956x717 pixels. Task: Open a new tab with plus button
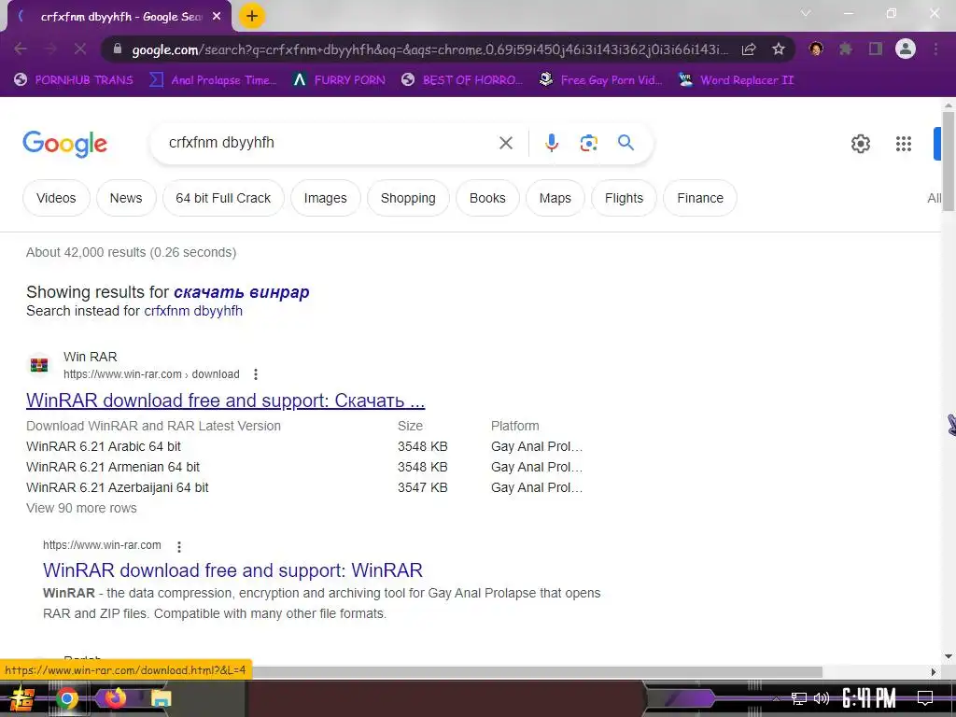tap(252, 17)
